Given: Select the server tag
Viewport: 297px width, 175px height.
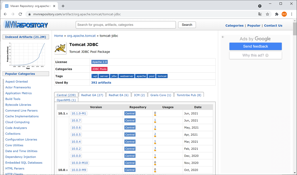Looking at the screenshot, I should [104, 76].
